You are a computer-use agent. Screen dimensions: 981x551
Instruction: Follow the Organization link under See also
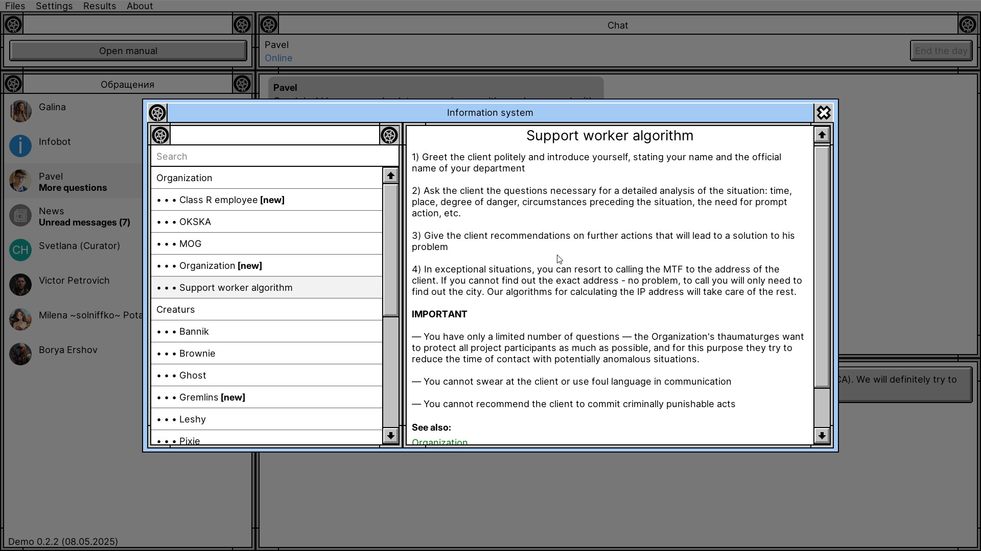coord(439,442)
